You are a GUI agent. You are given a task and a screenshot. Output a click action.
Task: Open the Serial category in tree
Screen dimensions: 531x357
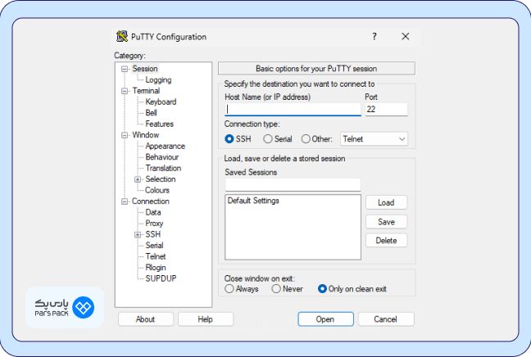coord(154,246)
